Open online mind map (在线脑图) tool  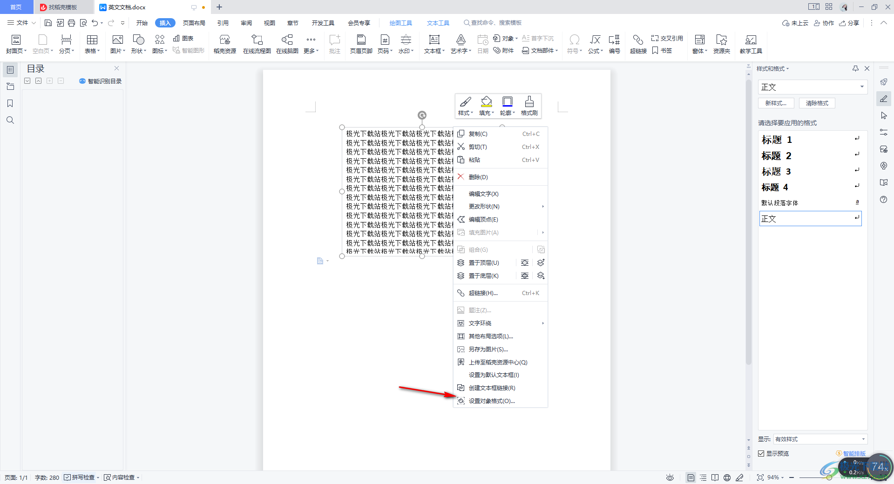287,44
